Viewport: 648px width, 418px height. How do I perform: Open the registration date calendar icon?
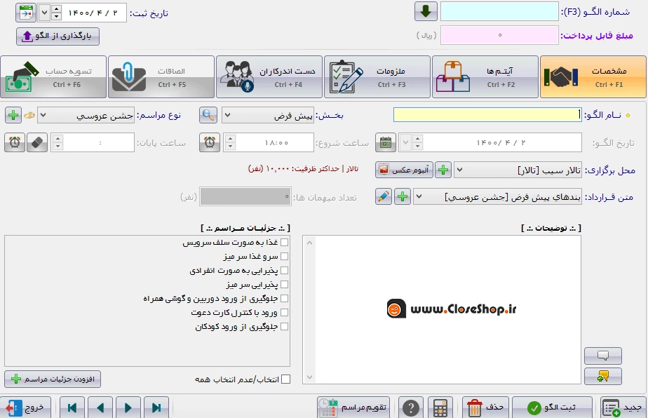point(26,13)
